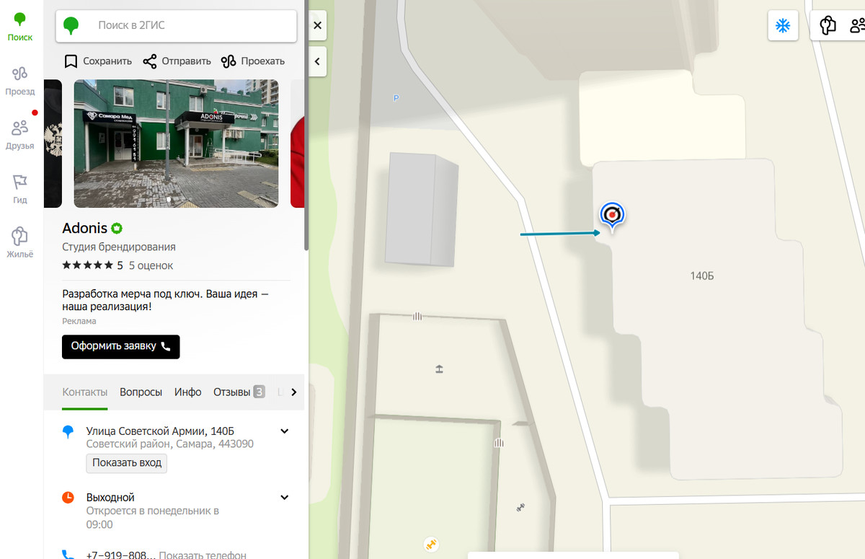Image resolution: width=865 pixels, height=559 pixels.
Task: Click the Adonis map marker pin
Action: click(x=612, y=216)
